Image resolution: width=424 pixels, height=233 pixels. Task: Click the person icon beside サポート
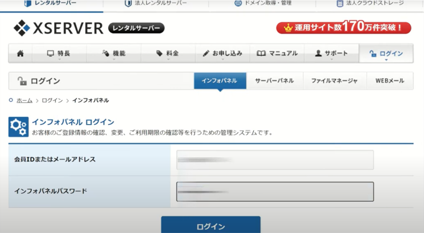(318, 53)
